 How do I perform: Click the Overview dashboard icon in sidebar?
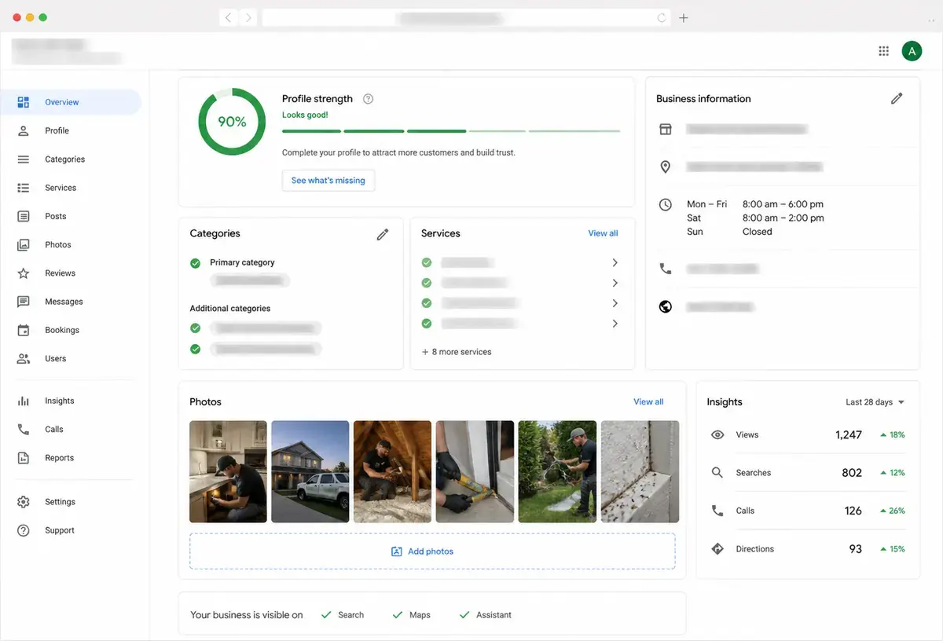[24, 102]
